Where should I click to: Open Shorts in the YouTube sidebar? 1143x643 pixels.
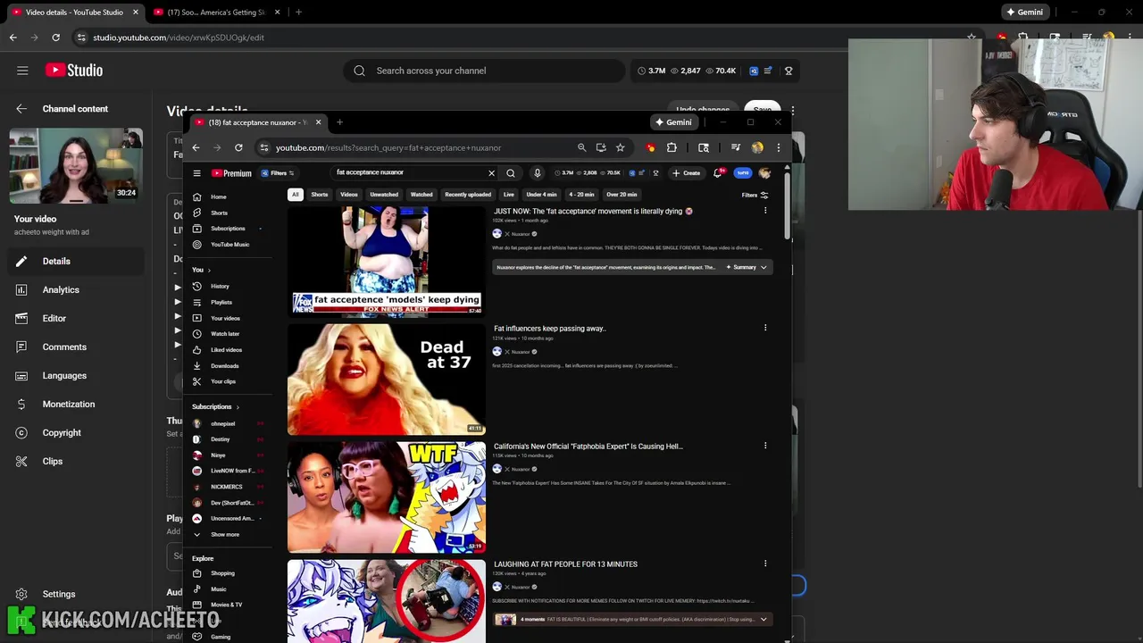click(x=219, y=213)
